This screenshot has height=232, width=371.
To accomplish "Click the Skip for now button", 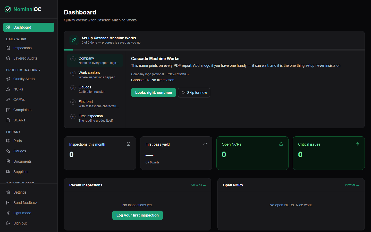I will coord(194,93).
